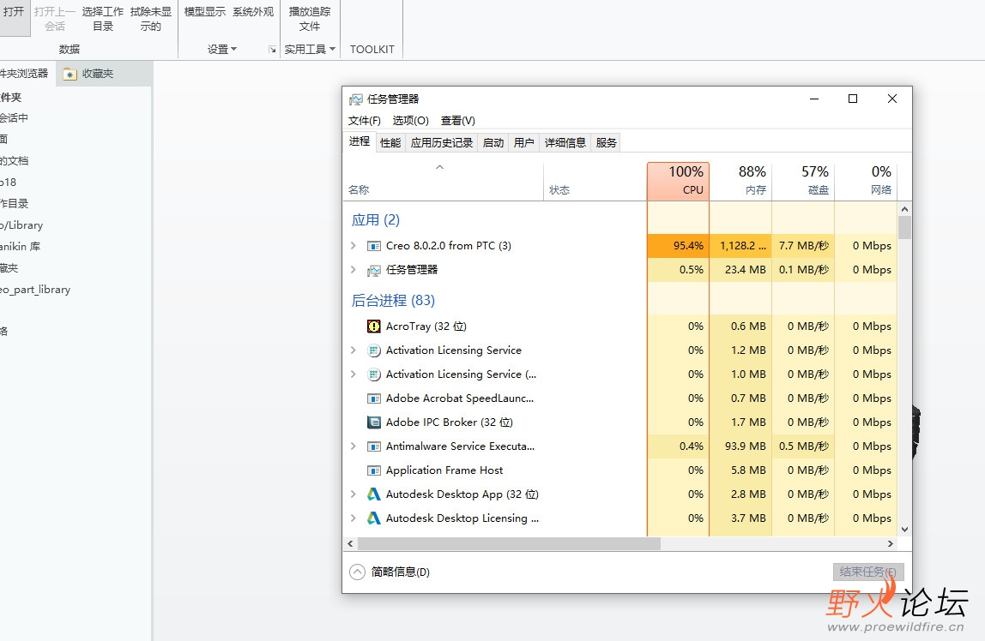The width and height of the screenshot is (985, 641).
Task: Click the horizontal scrollbar left arrow
Action: tap(351, 544)
